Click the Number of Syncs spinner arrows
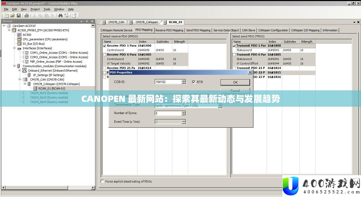This screenshot has width=361, height=197. coord(184,113)
